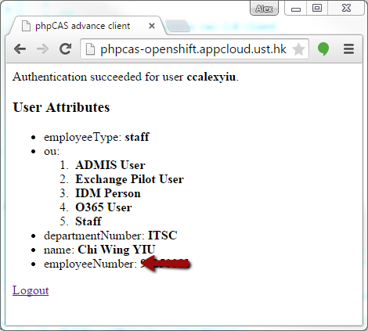Viewport: 368px width, 331px height.
Task: Click the User Attributes heading
Action: (x=61, y=107)
